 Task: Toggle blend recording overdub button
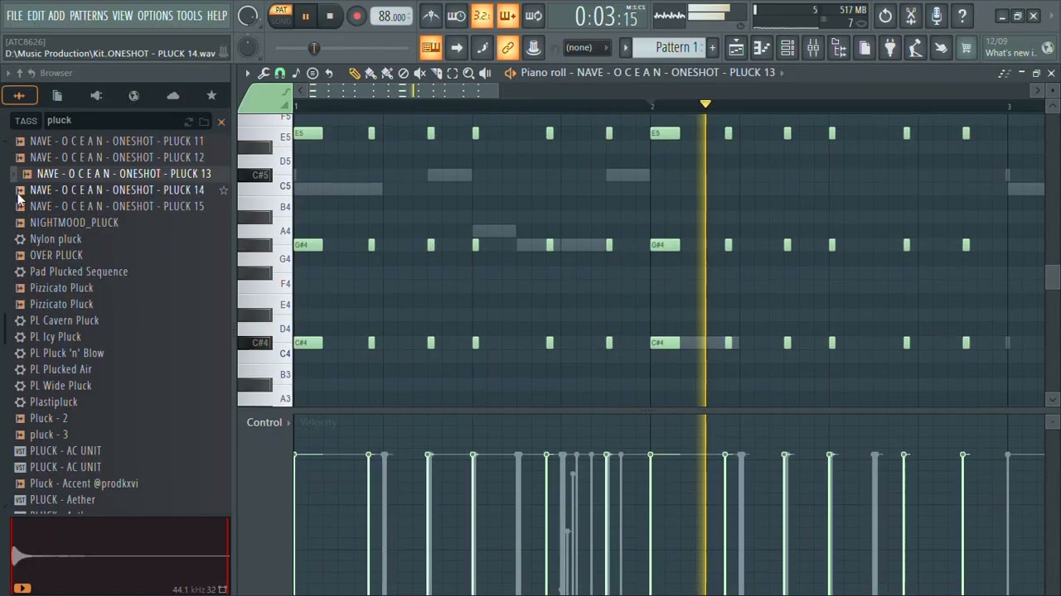[508, 16]
